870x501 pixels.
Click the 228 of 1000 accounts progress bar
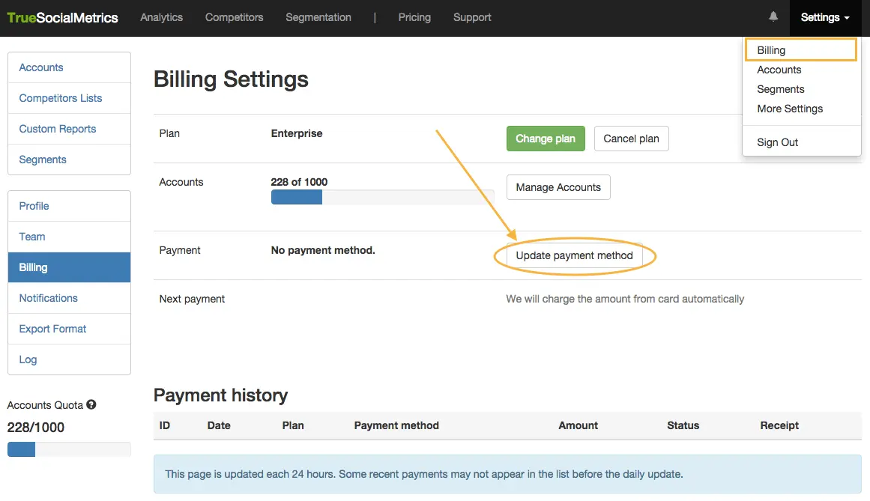coord(382,197)
